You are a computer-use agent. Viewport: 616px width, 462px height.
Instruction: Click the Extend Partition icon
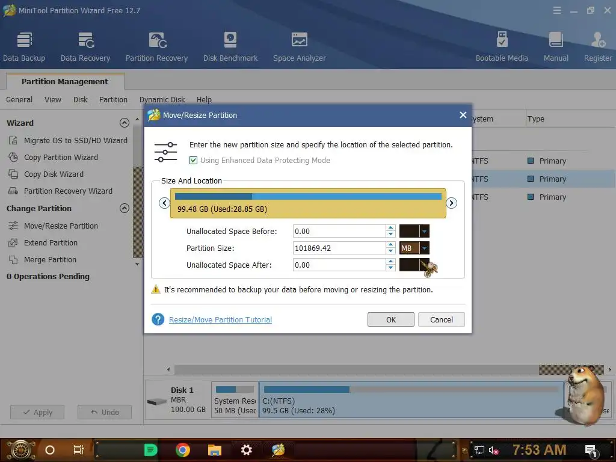point(13,243)
